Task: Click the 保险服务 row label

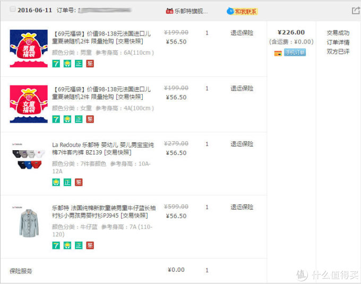Action: (x=21, y=271)
